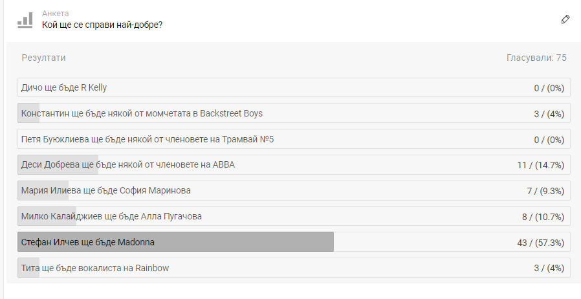The image size is (581, 299).
Task: Click the pencil edit icon
Action: 565,19
